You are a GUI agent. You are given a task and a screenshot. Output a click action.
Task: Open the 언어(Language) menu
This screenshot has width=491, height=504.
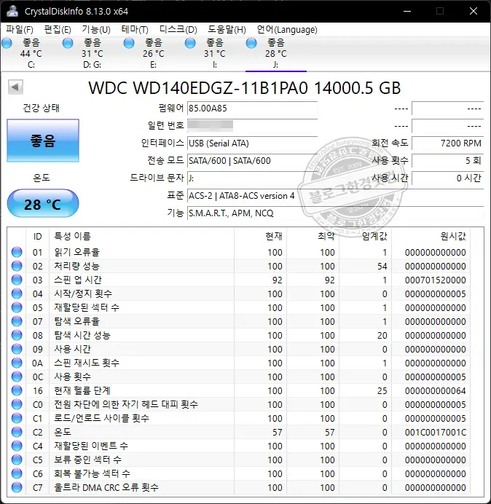(287, 30)
